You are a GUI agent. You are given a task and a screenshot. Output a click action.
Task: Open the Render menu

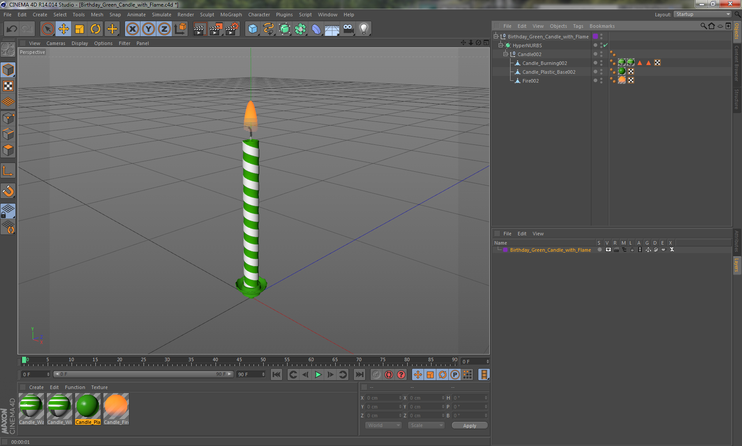click(185, 15)
